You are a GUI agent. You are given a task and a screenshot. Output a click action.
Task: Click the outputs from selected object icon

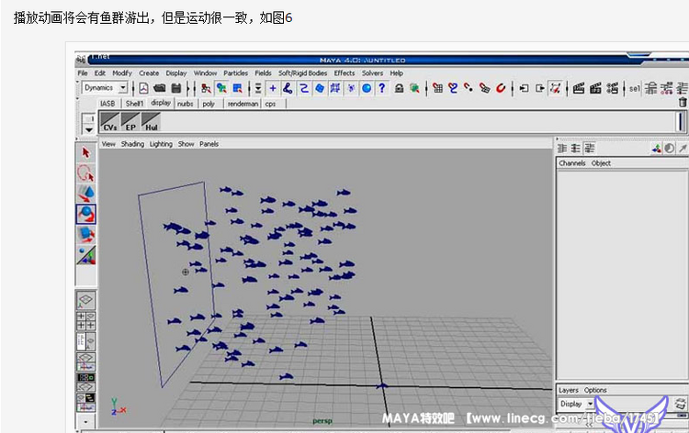[539, 88]
